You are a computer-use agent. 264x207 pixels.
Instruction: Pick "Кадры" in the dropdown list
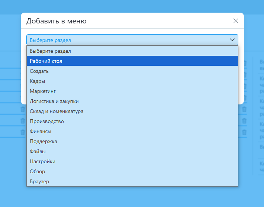38,81
